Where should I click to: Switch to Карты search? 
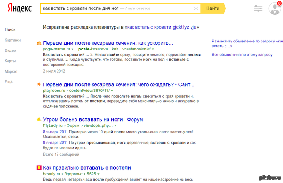[10, 61]
